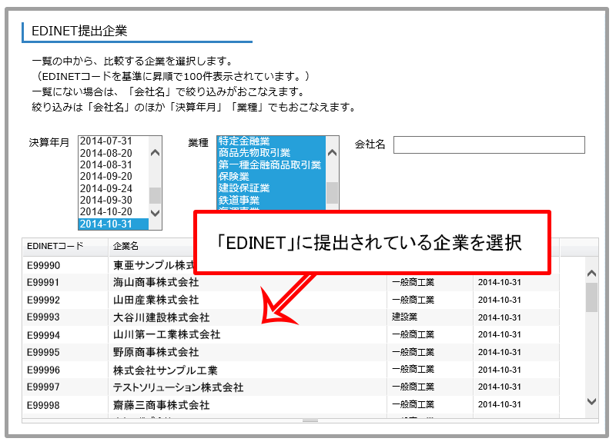
Task: Select the E99998 code cell
Action: coord(44,405)
